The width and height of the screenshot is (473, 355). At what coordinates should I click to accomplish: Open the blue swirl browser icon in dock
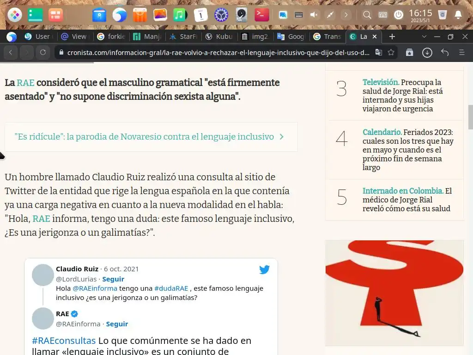pyautogui.click(x=120, y=14)
